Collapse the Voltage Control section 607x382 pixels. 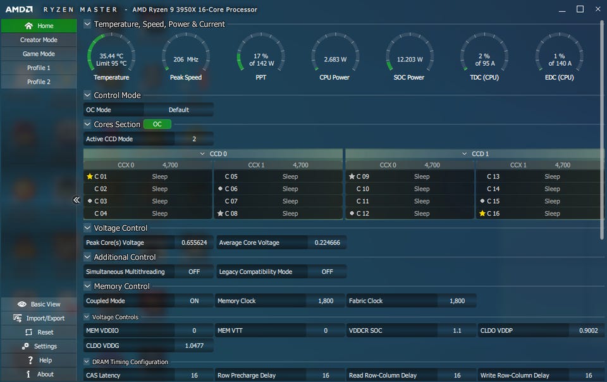(x=87, y=228)
